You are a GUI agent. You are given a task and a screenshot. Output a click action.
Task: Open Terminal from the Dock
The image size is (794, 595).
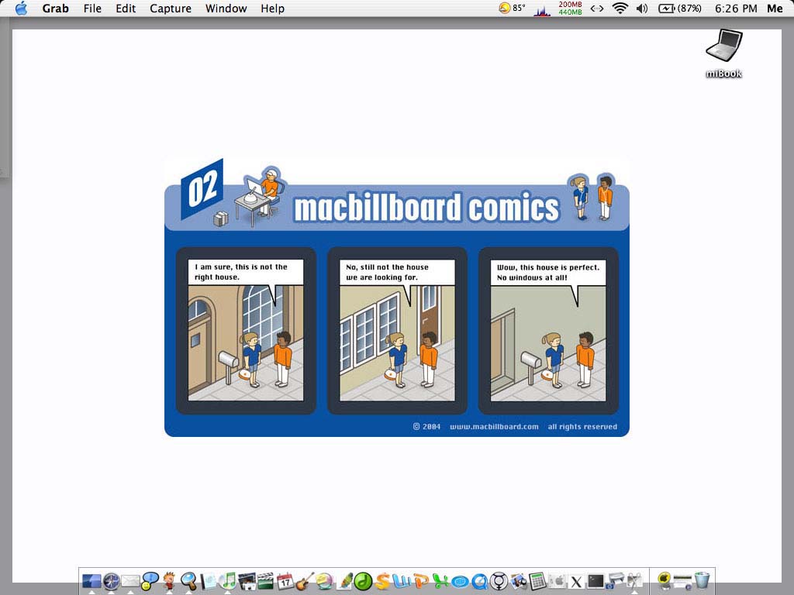595,581
